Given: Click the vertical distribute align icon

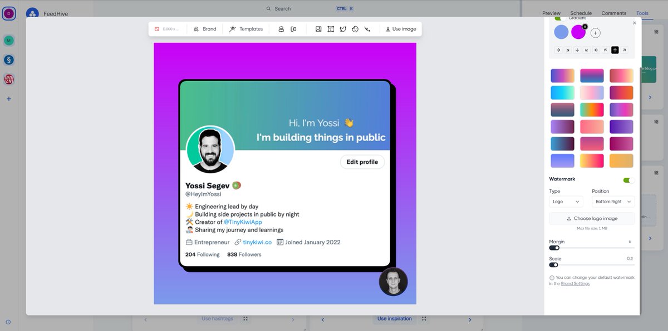Looking at the screenshot, I should pyautogui.click(x=293, y=29).
